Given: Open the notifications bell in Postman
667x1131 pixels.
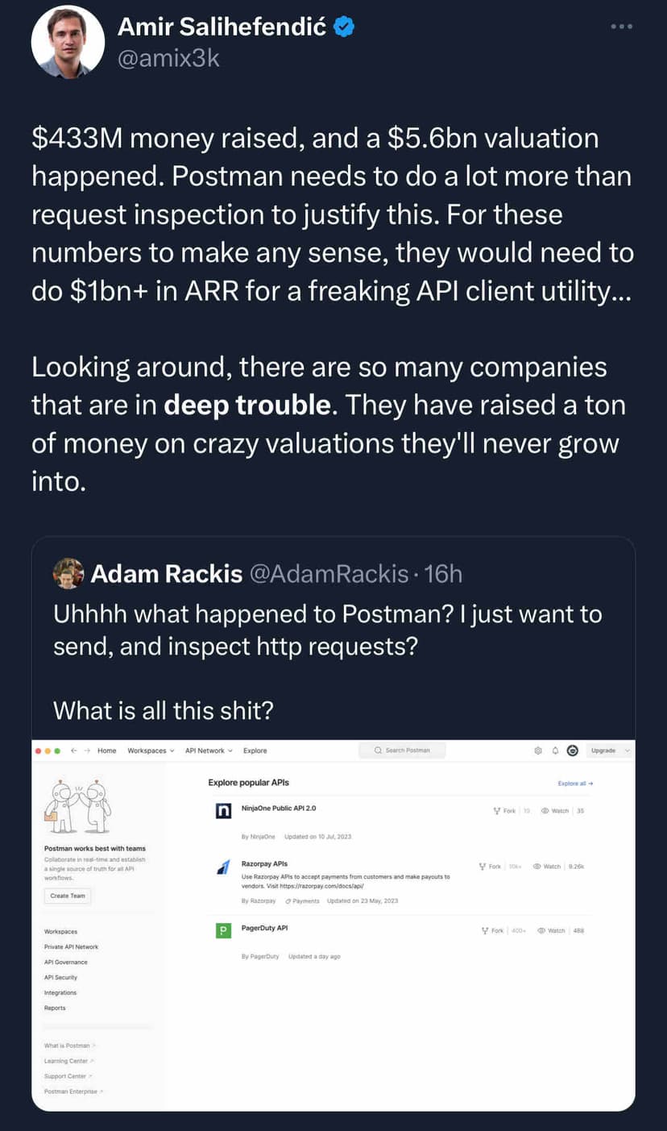Looking at the screenshot, I should click(555, 751).
